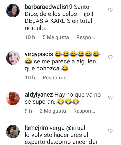Visit the virgypiscis username profile

pos(39,54)
